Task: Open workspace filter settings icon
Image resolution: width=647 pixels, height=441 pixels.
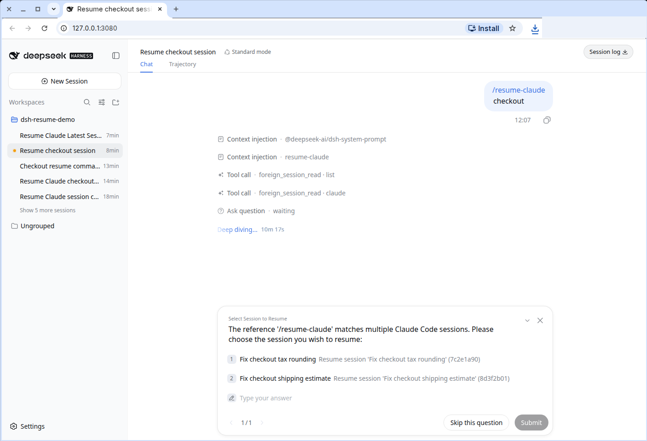Action: [102, 102]
